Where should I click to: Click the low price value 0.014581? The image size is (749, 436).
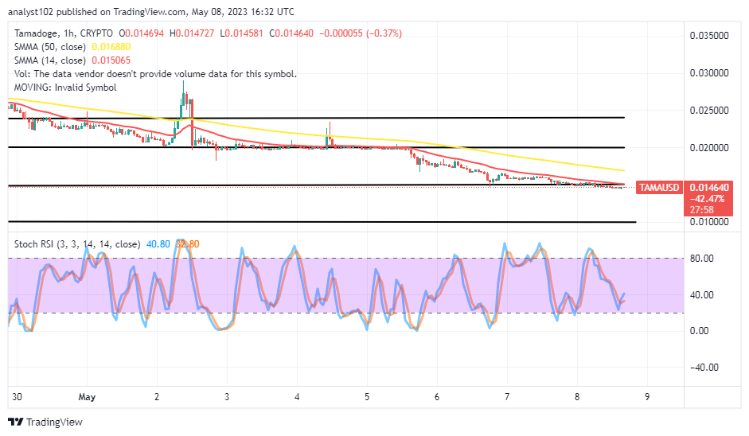coord(244,33)
